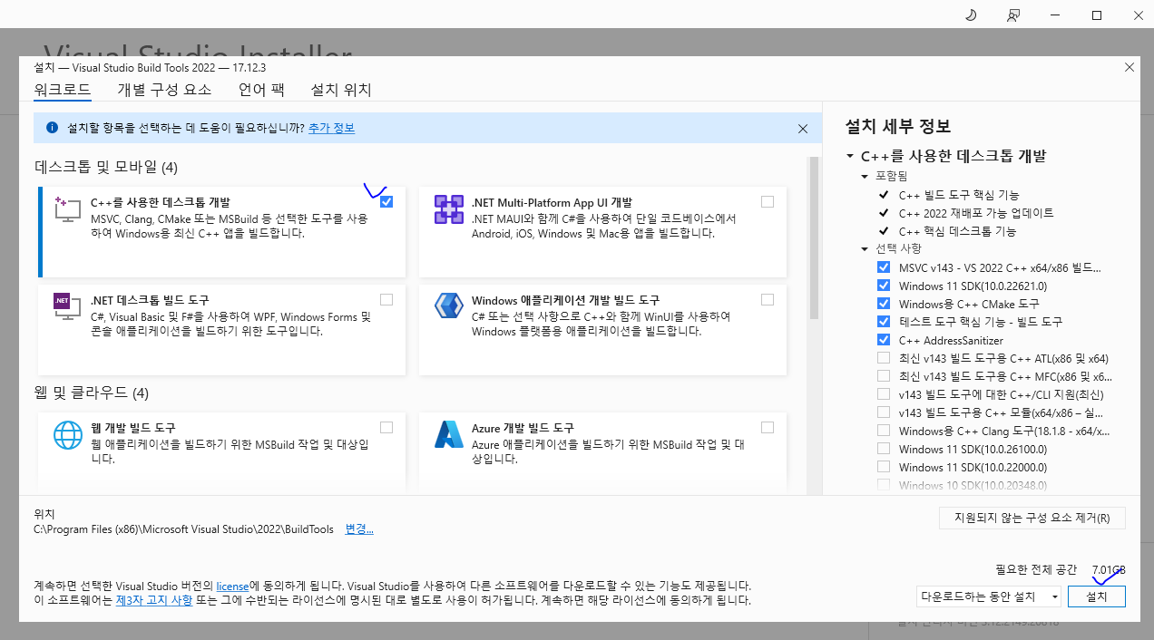1154x640 pixels.
Task: Click the .NET 데스크톱 빌드 도구 icon
Action: pyautogui.click(x=68, y=307)
